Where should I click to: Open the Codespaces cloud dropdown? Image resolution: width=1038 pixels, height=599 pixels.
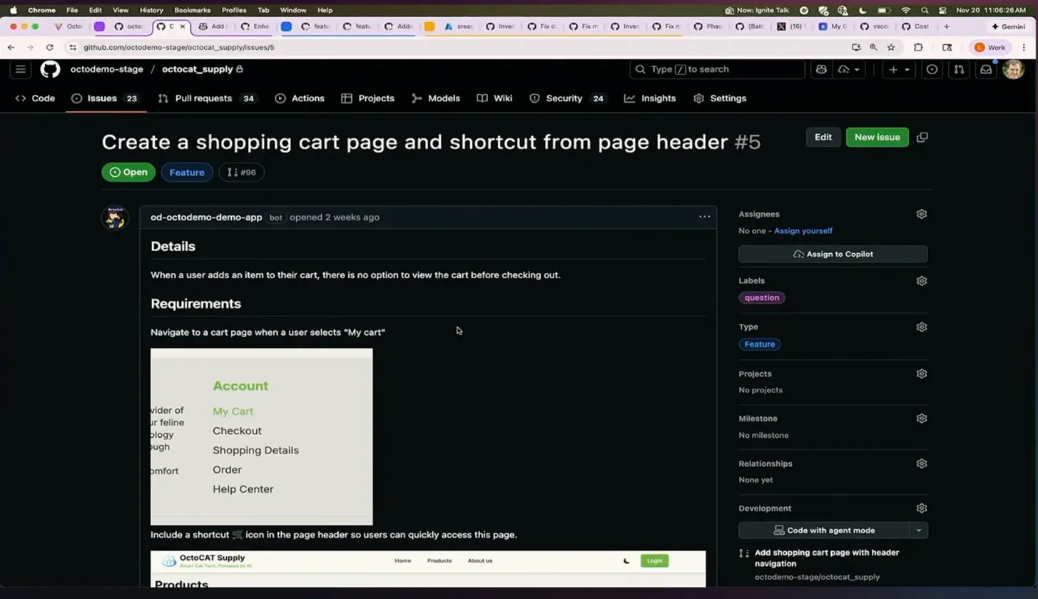846,69
